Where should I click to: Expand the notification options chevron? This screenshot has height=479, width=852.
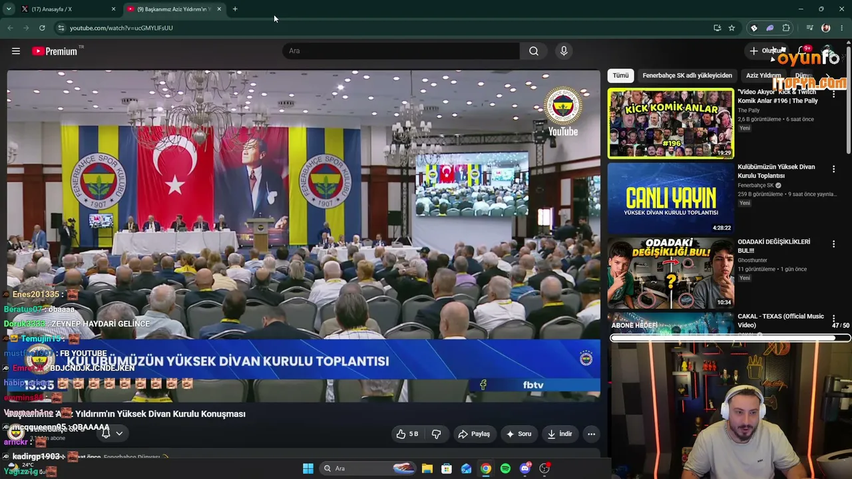(119, 433)
